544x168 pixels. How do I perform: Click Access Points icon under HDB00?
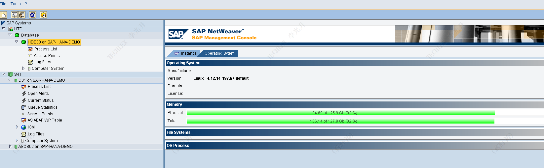(x=30, y=56)
